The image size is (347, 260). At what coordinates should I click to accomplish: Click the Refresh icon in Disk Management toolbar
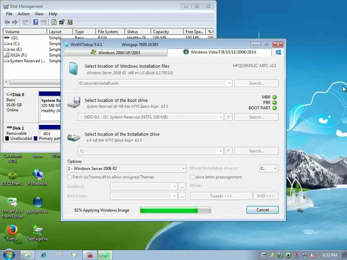point(54,22)
